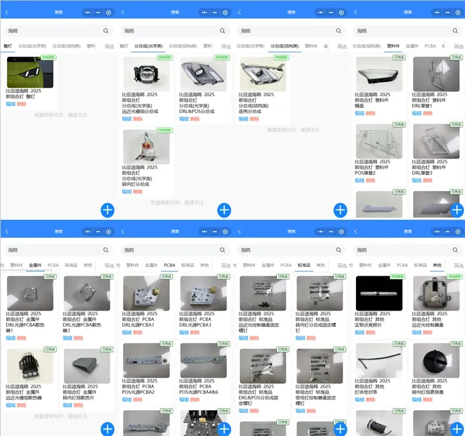Click the DRL厚壁3 card title text

coord(430,167)
